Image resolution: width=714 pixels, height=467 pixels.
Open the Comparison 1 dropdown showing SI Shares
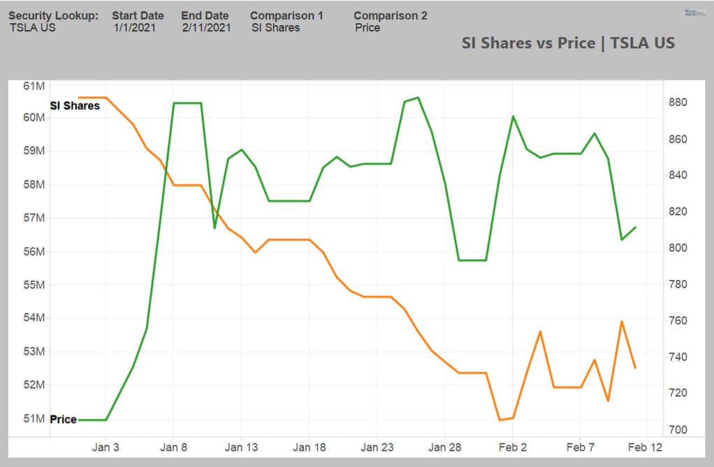[275, 28]
